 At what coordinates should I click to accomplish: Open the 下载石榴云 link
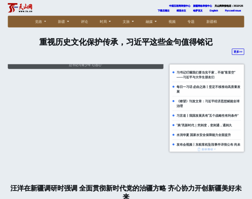pyautogui.click(x=163, y=11)
